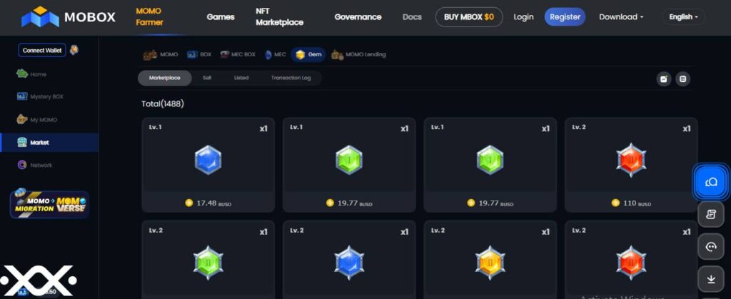Click the Network sidebar icon

coord(22,166)
